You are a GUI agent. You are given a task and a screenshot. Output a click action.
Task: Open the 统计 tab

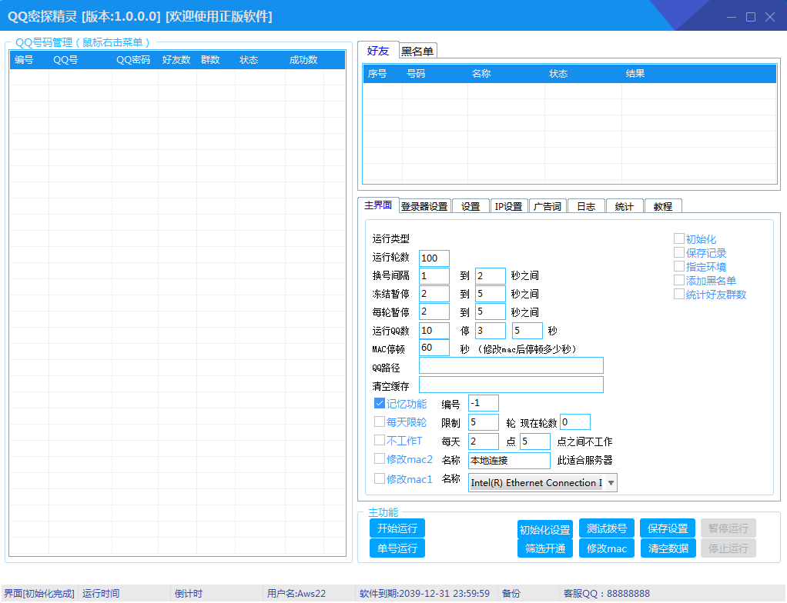click(625, 206)
